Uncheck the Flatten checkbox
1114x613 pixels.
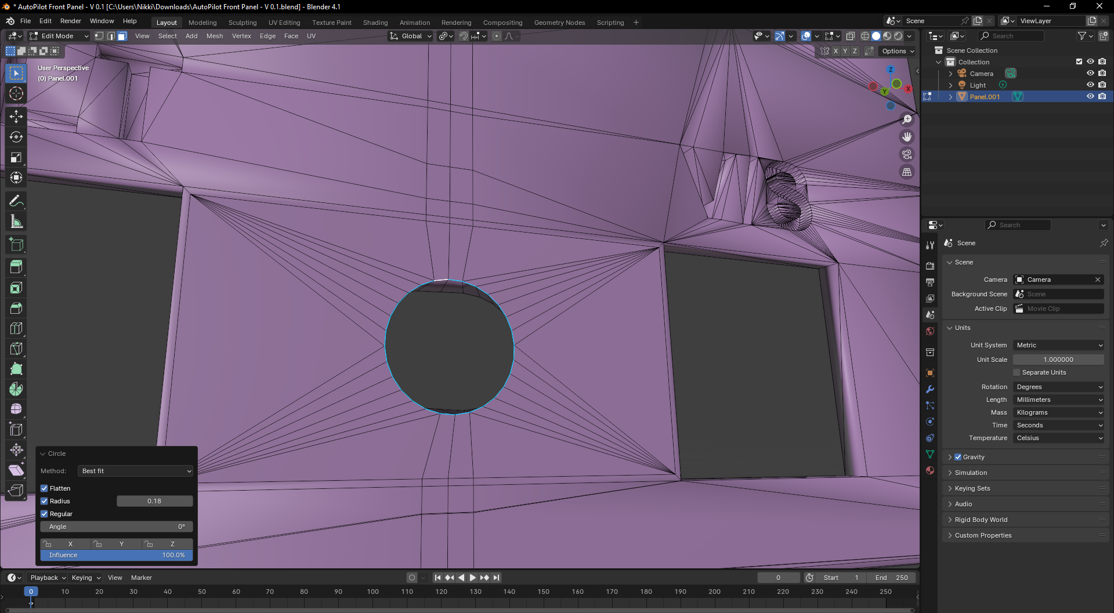point(44,488)
